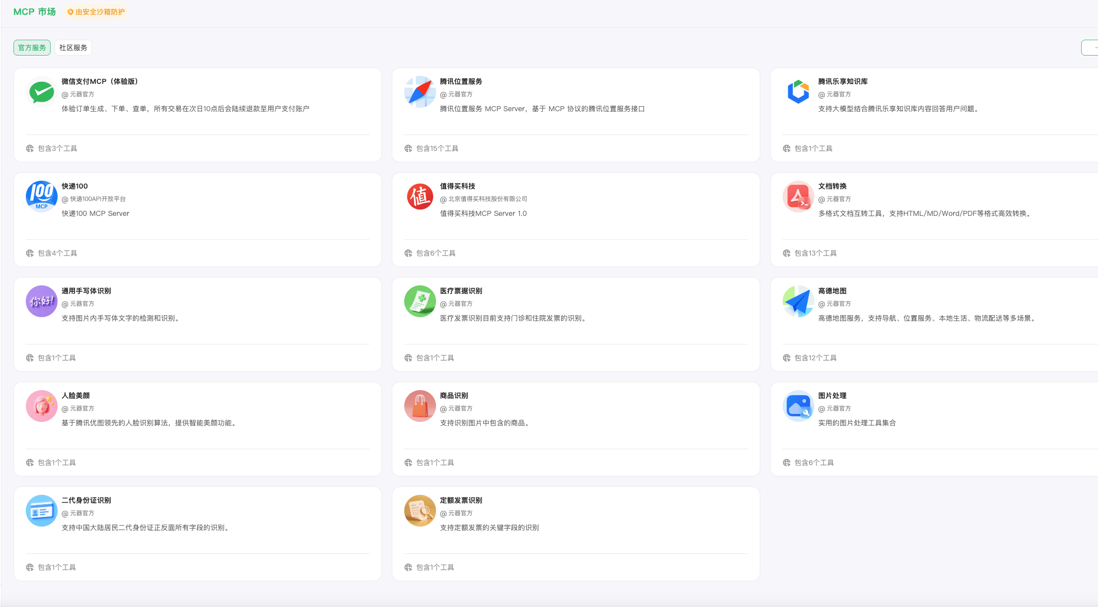This screenshot has width=1098, height=607.
Task: Click the 基于腾讯优图领先的人脸识别算法 description
Action: [x=150, y=423]
